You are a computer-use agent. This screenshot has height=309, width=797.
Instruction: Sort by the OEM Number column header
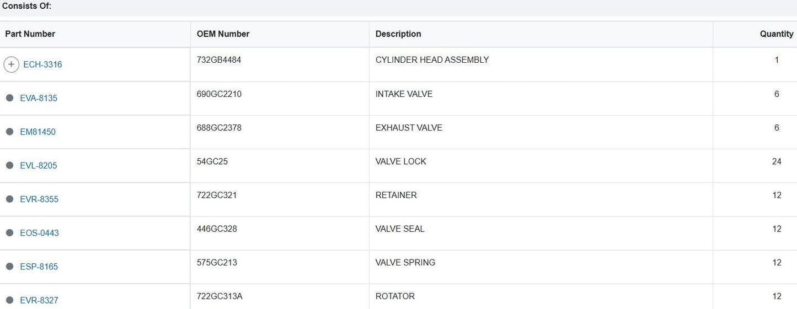tap(223, 34)
